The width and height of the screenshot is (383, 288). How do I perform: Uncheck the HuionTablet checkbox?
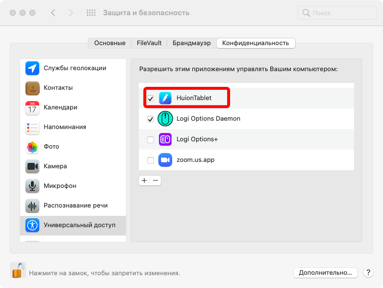click(151, 99)
